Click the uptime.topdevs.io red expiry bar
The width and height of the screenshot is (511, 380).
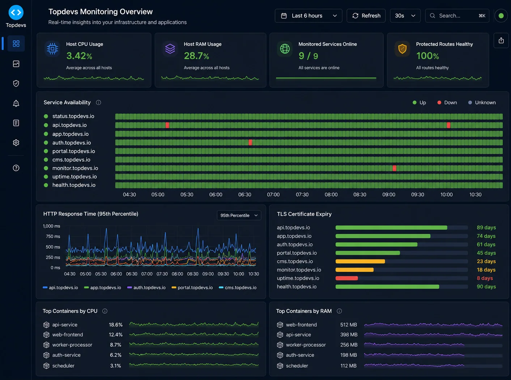click(x=347, y=278)
